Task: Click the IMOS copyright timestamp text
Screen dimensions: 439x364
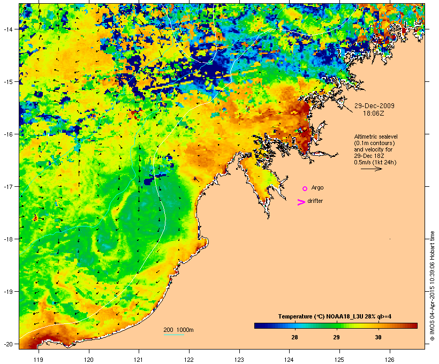Action: (432, 286)
